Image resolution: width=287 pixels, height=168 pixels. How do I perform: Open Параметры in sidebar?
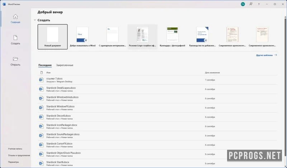click(x=13, y=162)
